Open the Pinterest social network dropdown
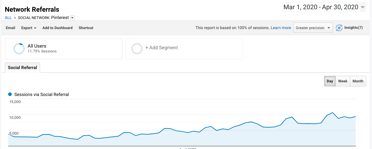 [x=72, y=18]
